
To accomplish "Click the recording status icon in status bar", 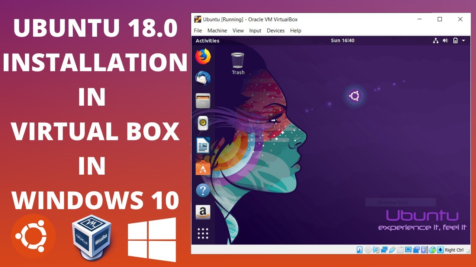I will pyautogui.click(x=416, y=250).
